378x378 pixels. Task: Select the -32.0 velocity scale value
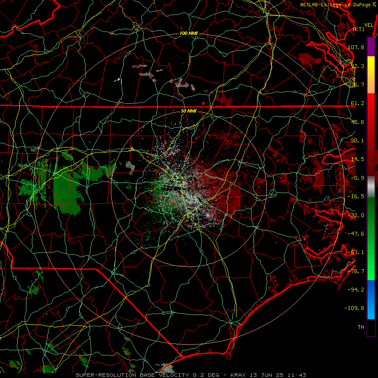pyautogui.click(x=356, y=215)
